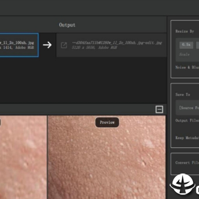Open the Save To source folder field
The image size is (199, 199).
[187, 108]
